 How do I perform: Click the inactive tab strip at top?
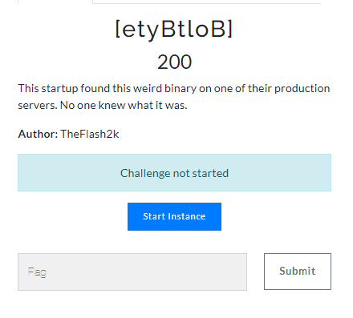coord(207,2)
